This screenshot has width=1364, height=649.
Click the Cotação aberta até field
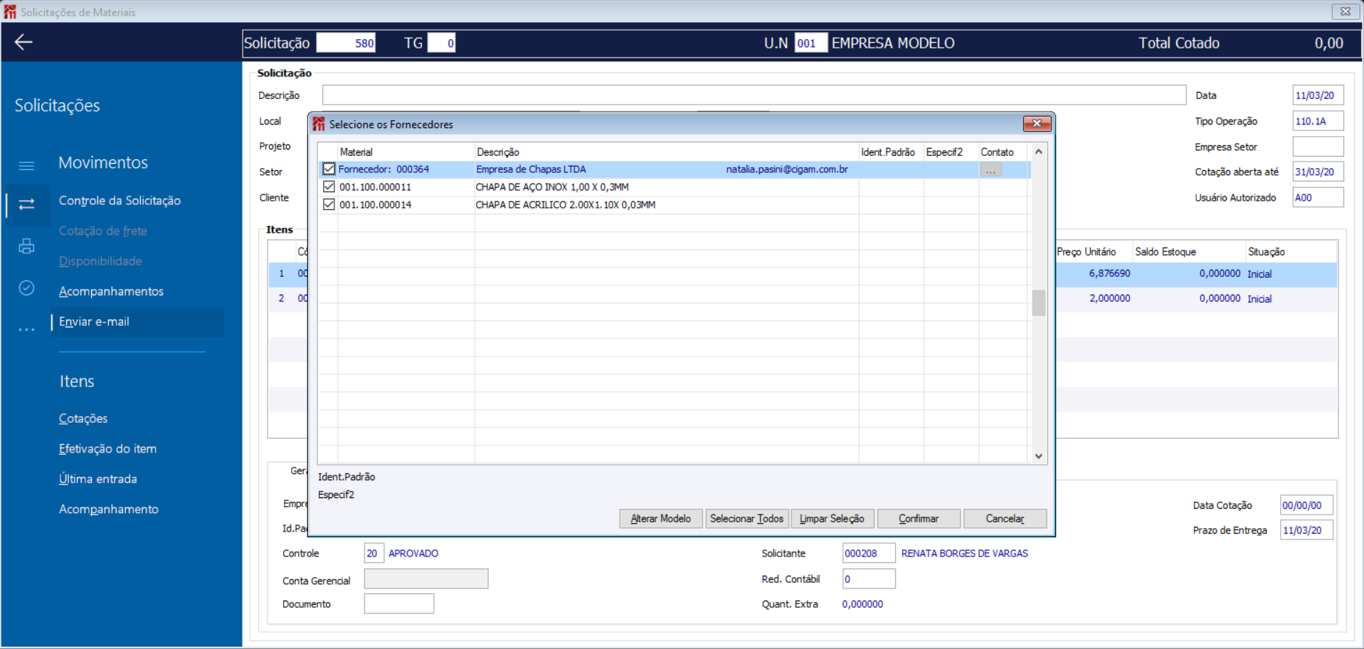(x=1318, y=172)
